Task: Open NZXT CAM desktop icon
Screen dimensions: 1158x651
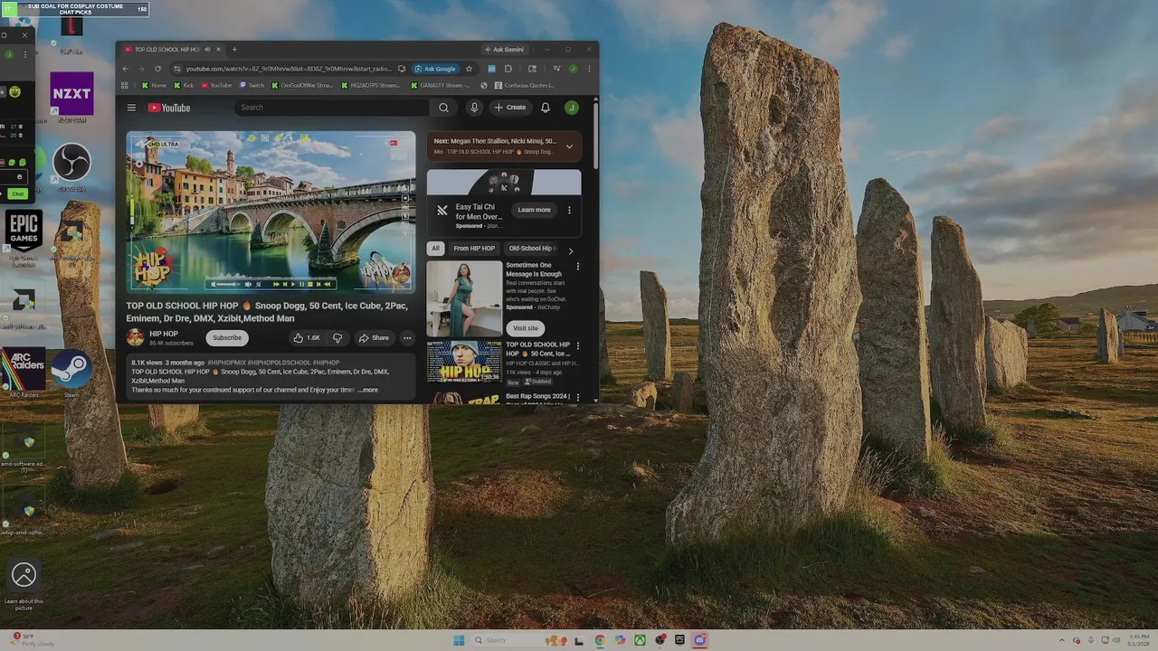Action: [71, 97]
